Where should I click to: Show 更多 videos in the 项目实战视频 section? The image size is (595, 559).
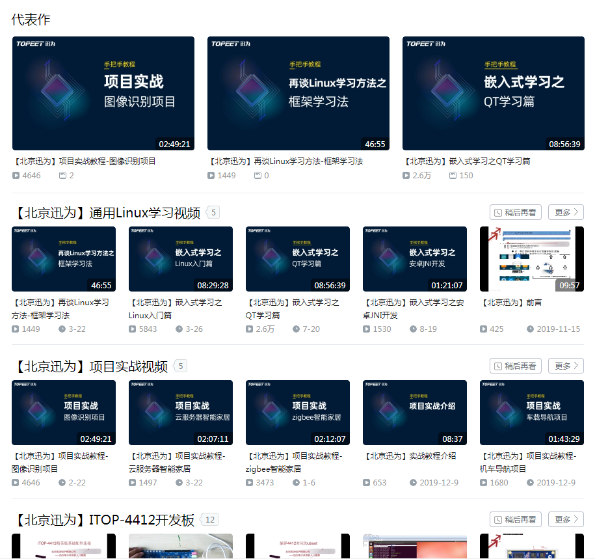566,366
